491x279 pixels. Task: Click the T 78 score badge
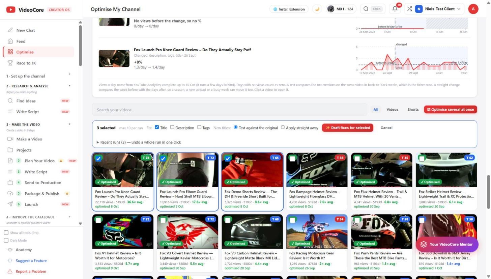coord(146,158)
